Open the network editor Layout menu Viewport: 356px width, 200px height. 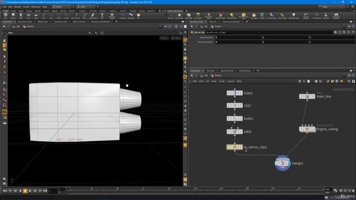(x=230, y=81)
